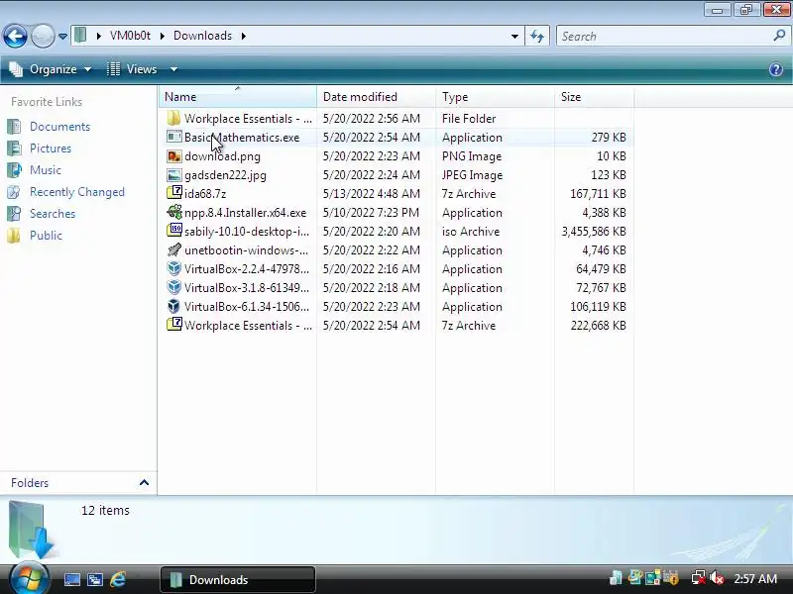Sort by the Date modified column header
The height and width of the screenshot is (594, 793).
pos(376,96)
